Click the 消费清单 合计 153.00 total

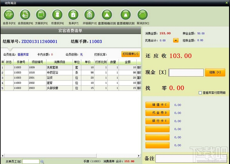point(129,161)
